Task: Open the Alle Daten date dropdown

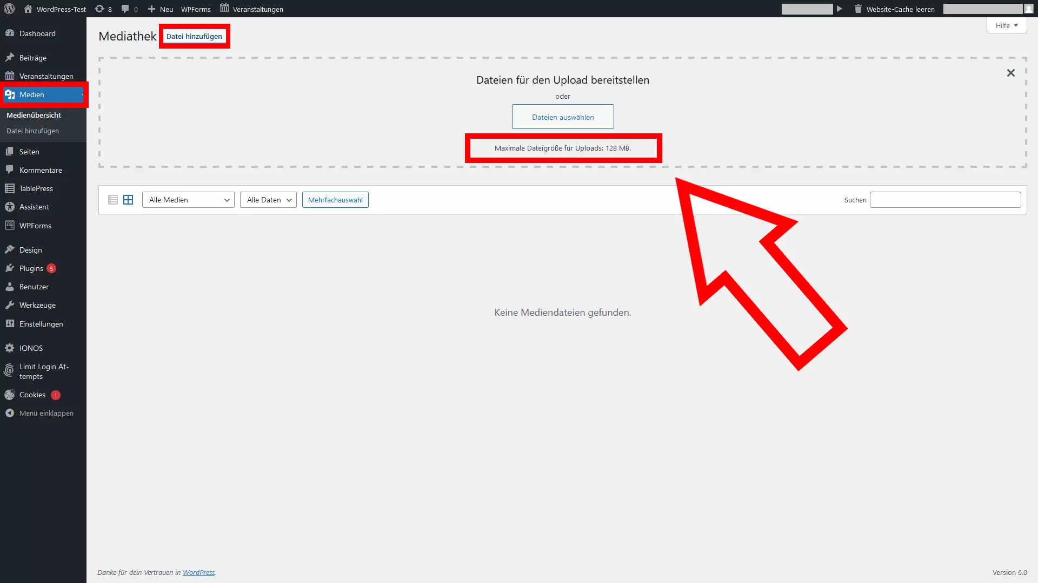Action: [268, 200]
